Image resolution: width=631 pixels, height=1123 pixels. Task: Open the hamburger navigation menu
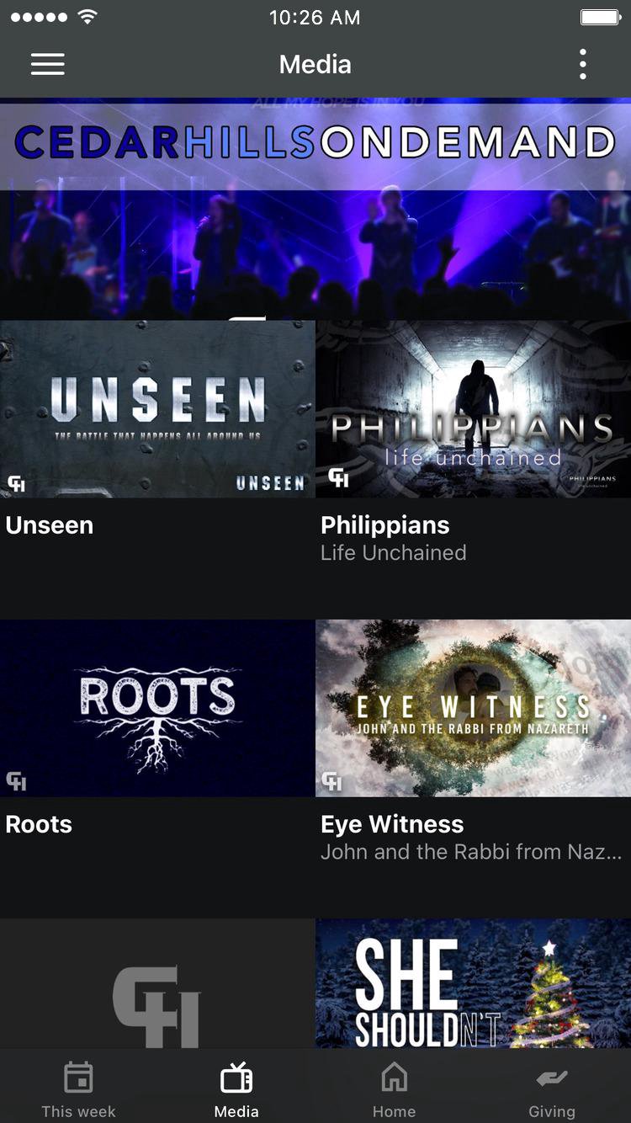[48, 65]
